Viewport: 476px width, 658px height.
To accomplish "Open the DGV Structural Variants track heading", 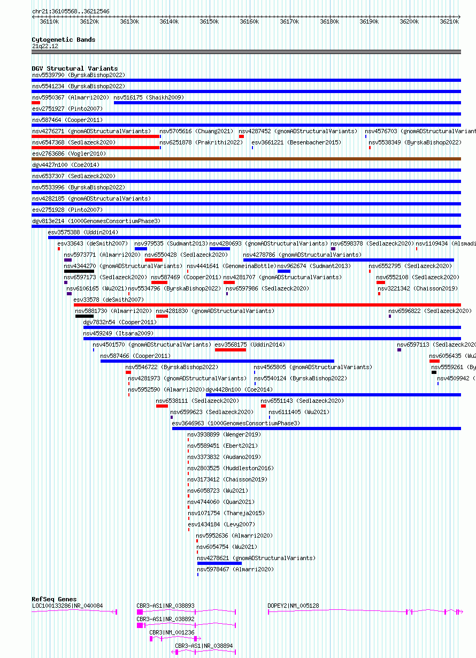I will 75,68.
